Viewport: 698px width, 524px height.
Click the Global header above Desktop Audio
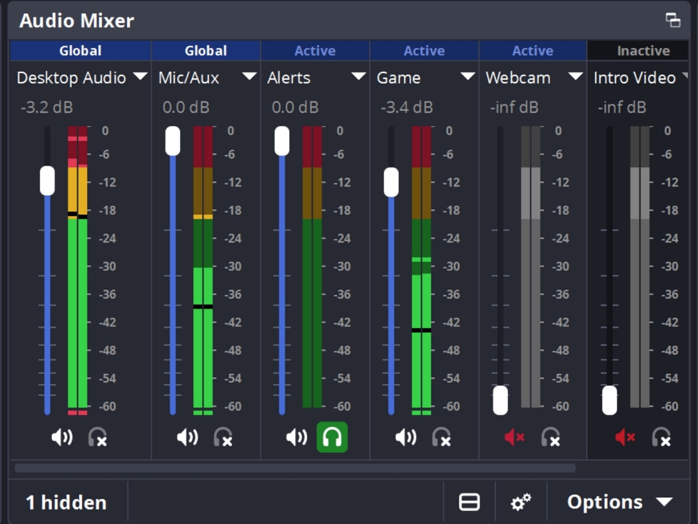click(x=80, y=50)
